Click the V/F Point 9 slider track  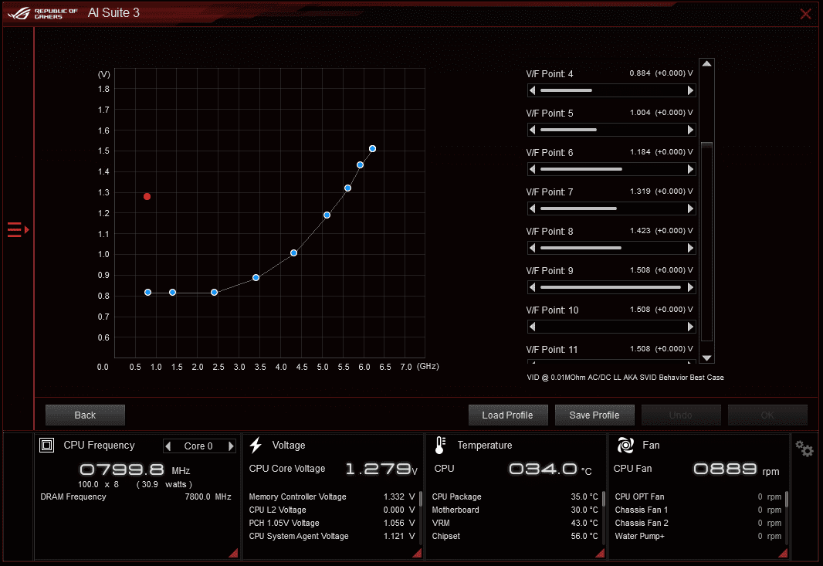click(x=611, y=287)
